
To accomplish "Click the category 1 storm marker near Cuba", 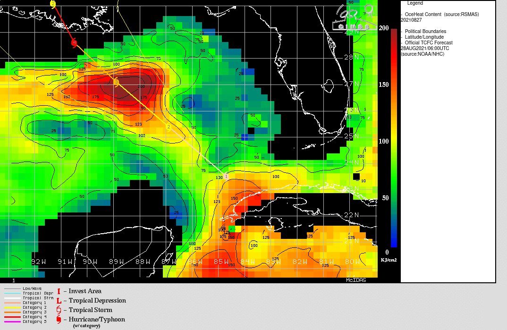I will coord(226,176).
